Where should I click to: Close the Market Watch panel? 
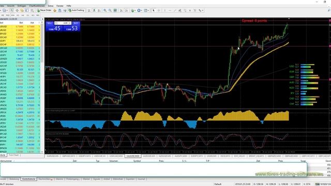tap(42, 19)
